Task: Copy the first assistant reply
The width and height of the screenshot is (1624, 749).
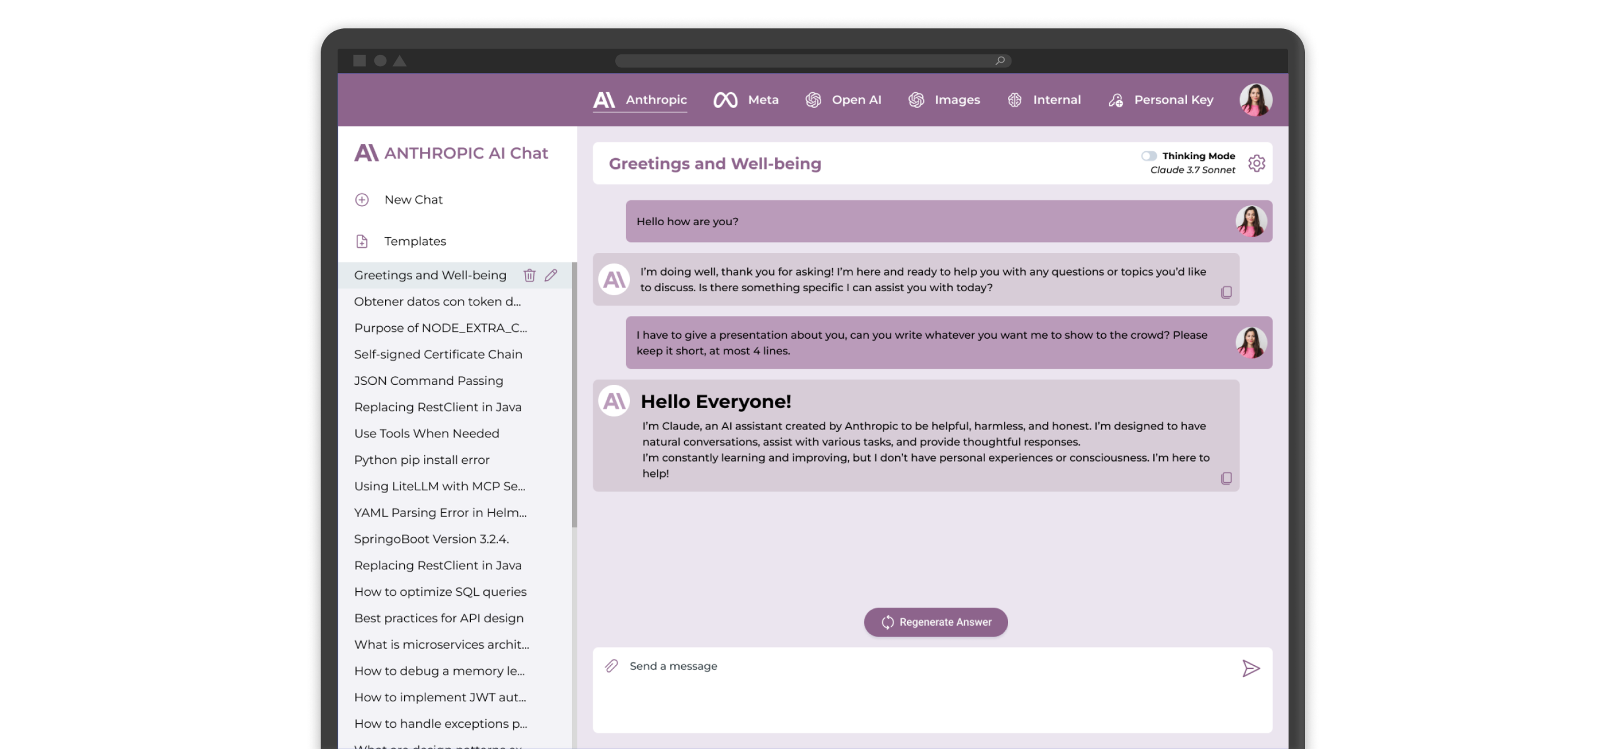Action: pyautogui.click(x=1226, y=292)
